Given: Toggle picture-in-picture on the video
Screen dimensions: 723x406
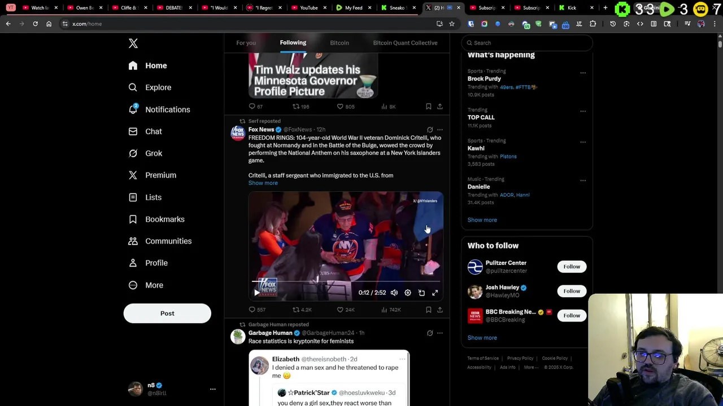Looking at the screenshot, I should pos(421,293).
